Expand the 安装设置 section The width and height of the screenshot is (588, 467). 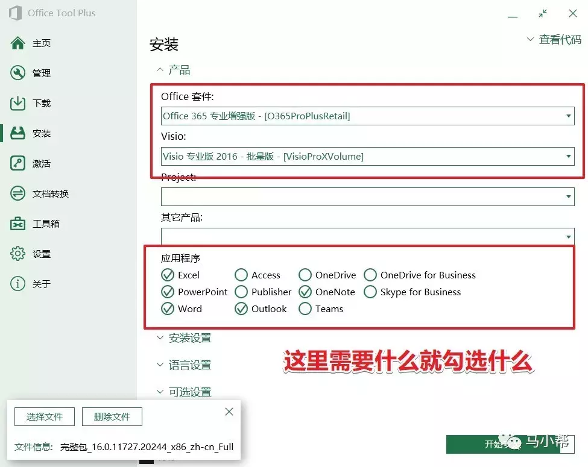point(184,338)
